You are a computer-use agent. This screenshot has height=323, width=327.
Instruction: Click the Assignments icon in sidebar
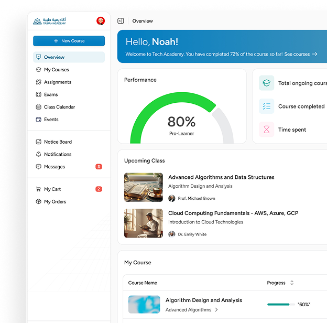coord(38,82)
